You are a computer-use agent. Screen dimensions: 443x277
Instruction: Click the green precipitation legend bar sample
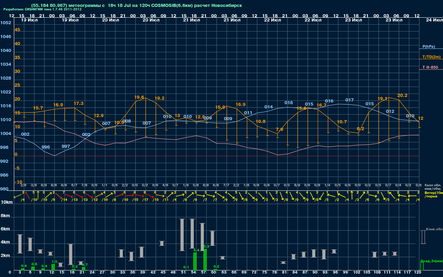click(422, 266)
